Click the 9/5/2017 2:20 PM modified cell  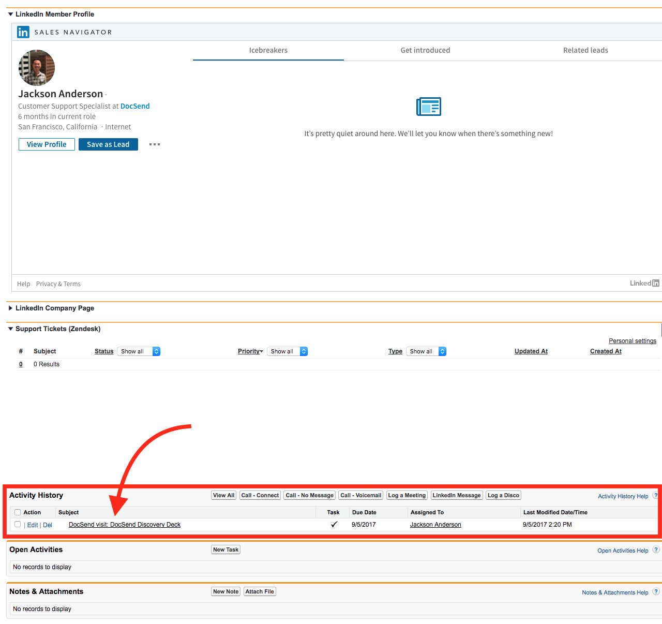point(547,525)
